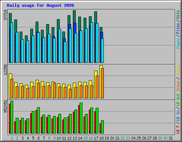
Task: Click the red kB F bar for day 14
Action: (79, 119)
